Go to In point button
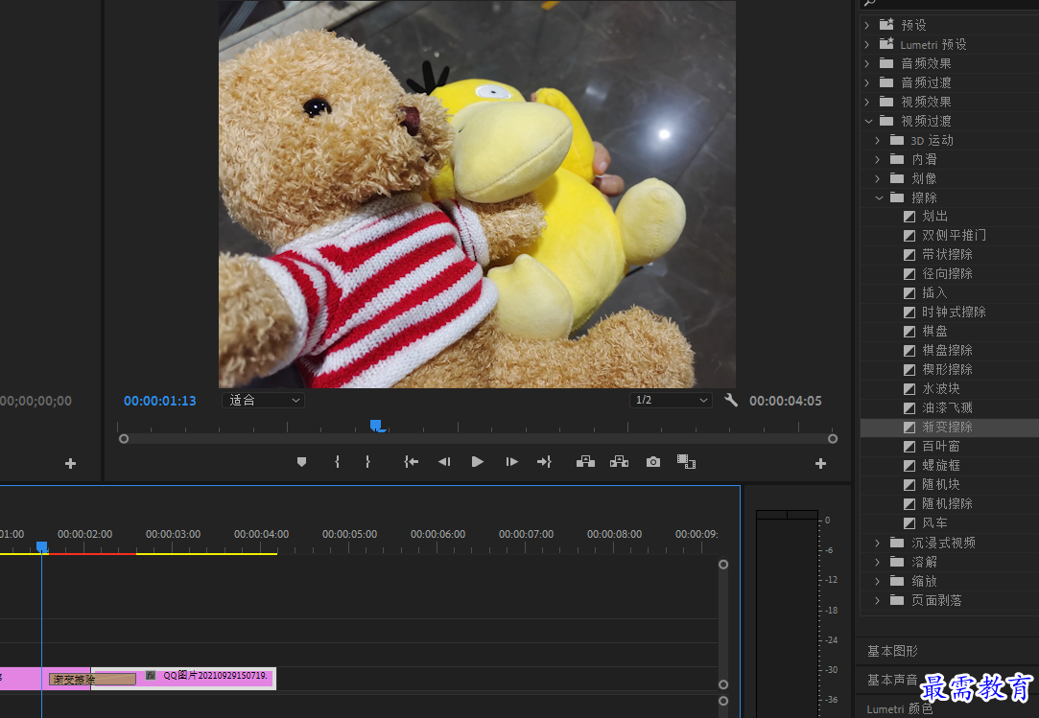Viewport: 1039px width, 718px height. coord(411,462)
